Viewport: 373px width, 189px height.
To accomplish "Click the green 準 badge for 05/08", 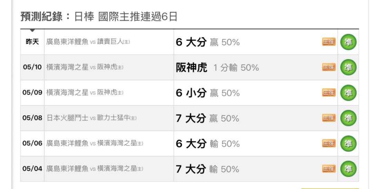I will [x=348, y=118].
